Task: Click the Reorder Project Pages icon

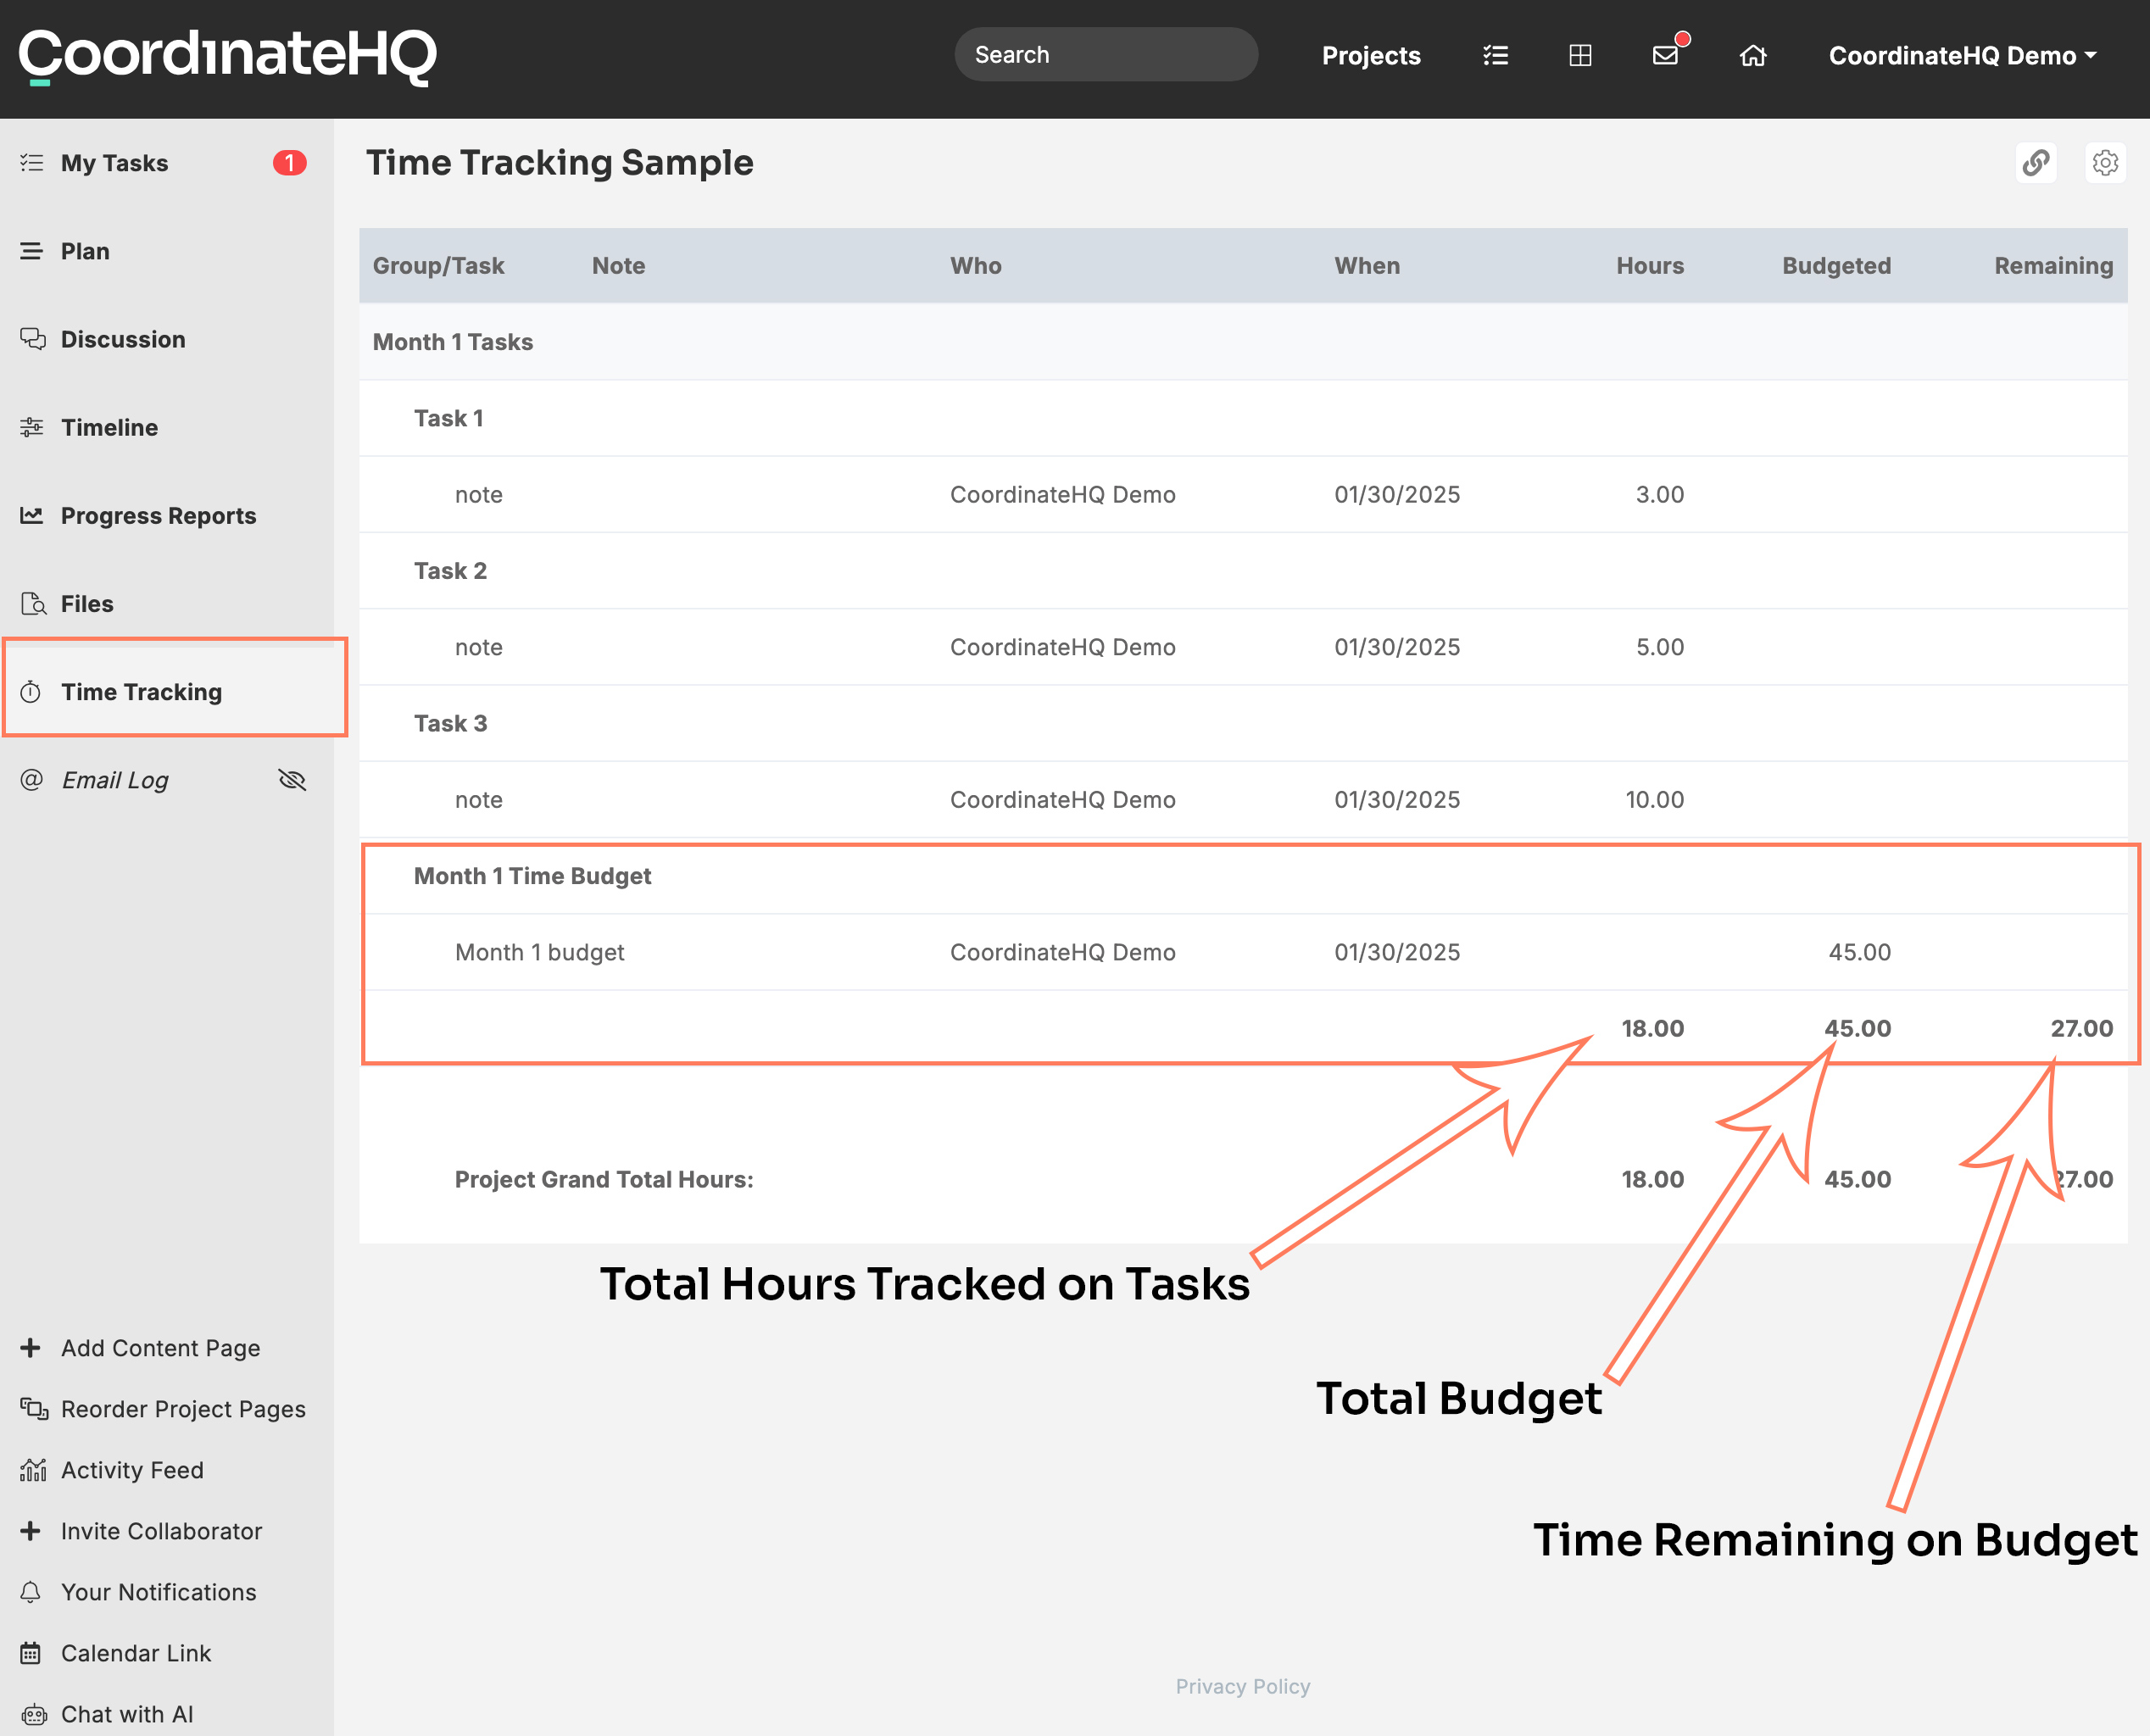Action: pos(33,1409)
